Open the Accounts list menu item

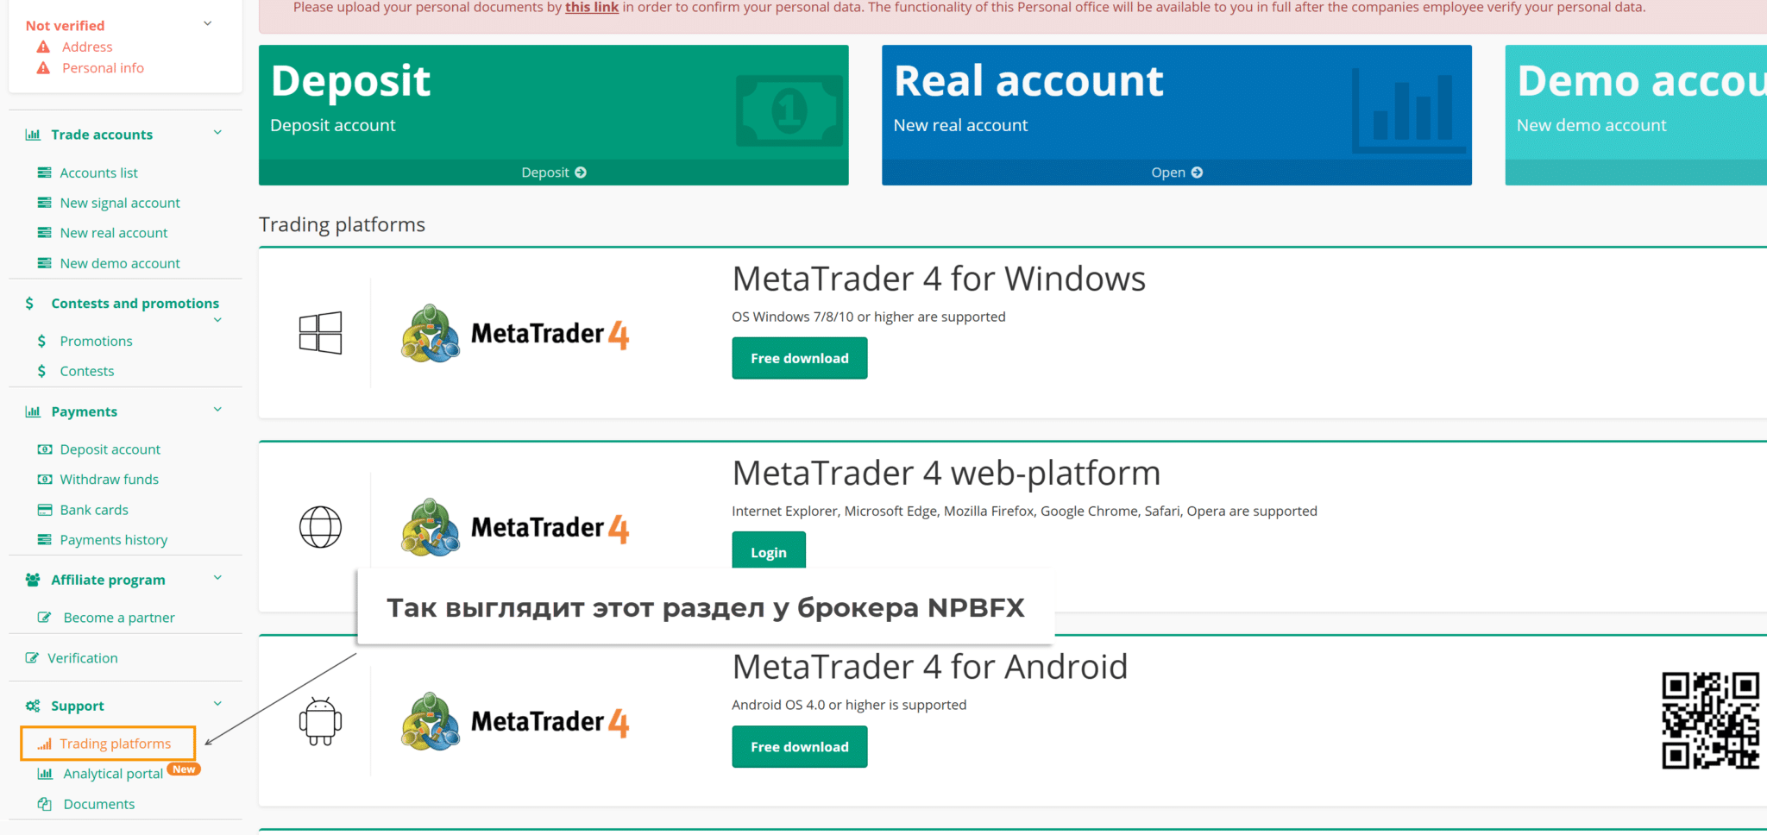(x=98, y=173)
